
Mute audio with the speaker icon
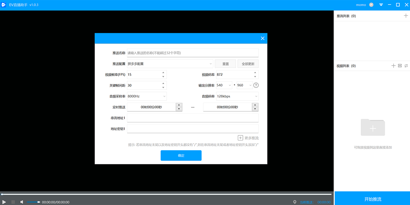pos(22,202)
